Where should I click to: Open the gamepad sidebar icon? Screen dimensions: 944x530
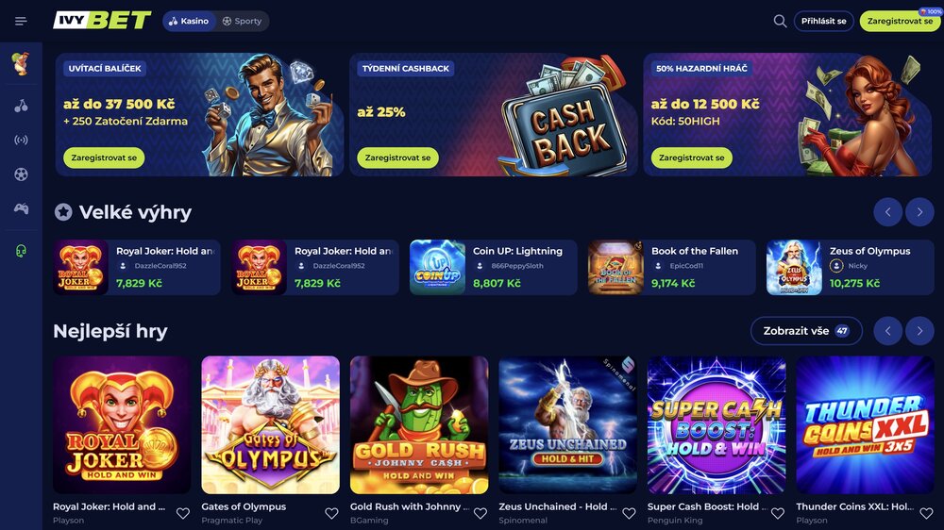click(x=21, y=208)
